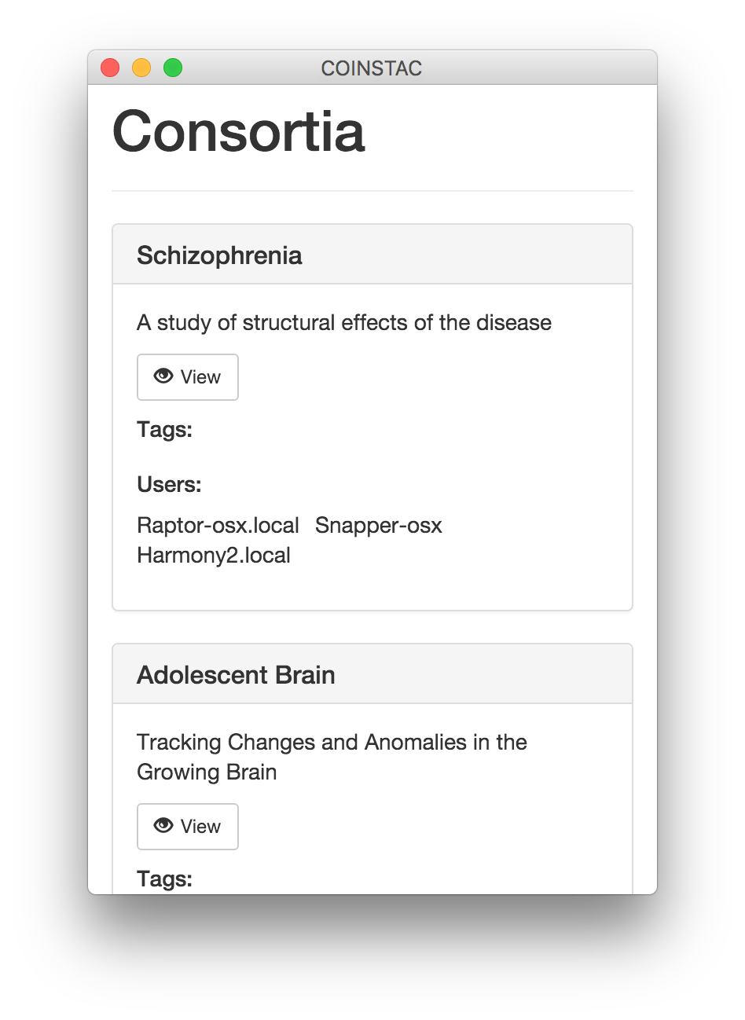Click the eye icon in Adolescent Brain's View button
Image resolution: width=745 pixels, height=1020 pixels.
coord(163,825)
